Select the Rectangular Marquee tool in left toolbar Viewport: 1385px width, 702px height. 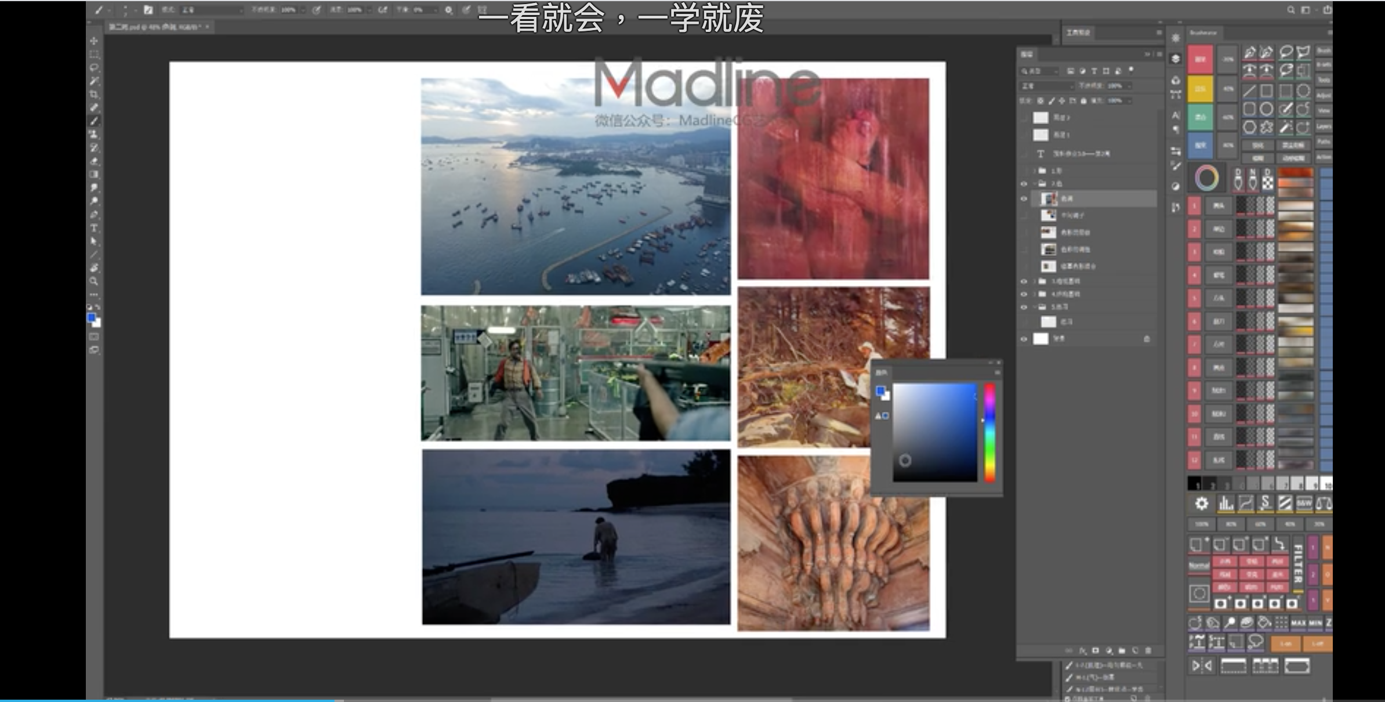click(x=94, y=55)
